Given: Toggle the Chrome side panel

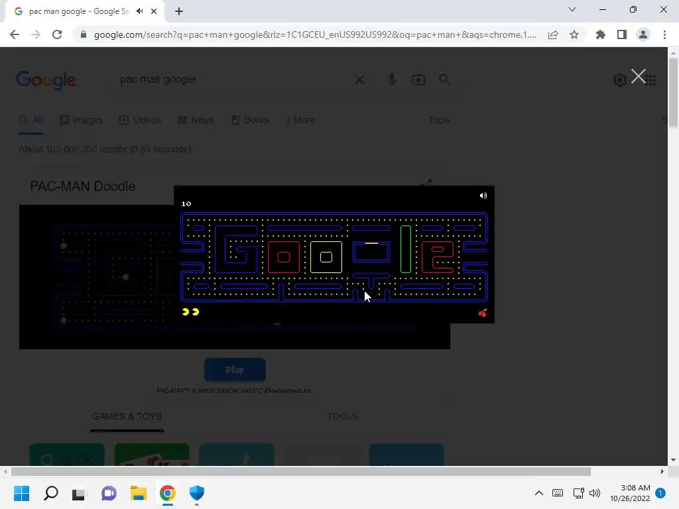Looking at the screenshot, I should (x=622, y=34).
